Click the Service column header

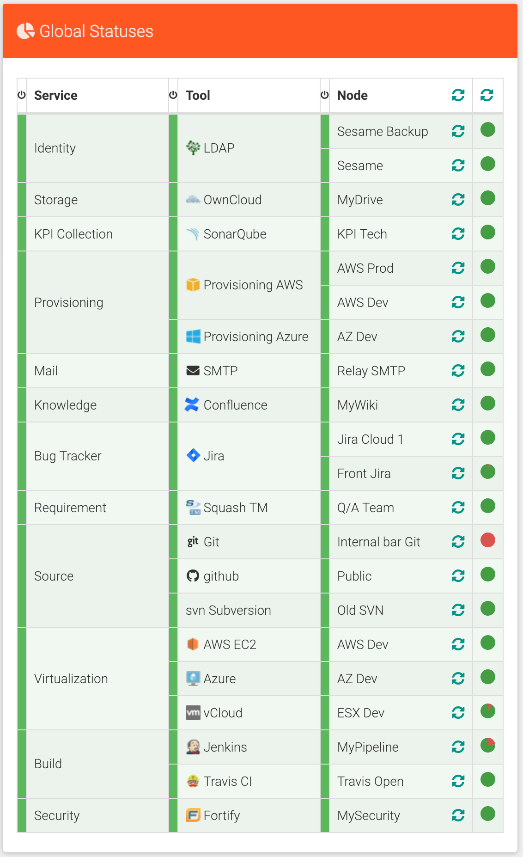tap(56, 95)
